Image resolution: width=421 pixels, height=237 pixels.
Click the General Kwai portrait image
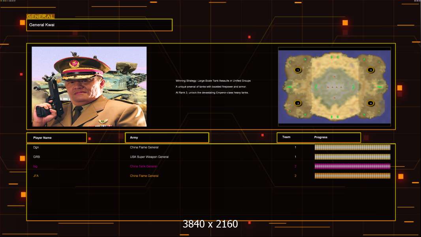pos(89,87)
